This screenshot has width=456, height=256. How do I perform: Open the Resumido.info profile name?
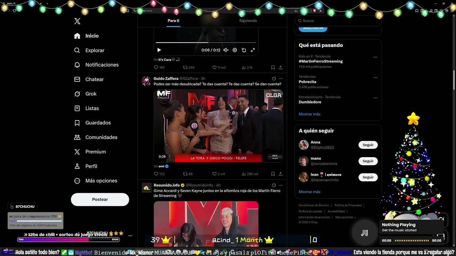pos(166,185)
